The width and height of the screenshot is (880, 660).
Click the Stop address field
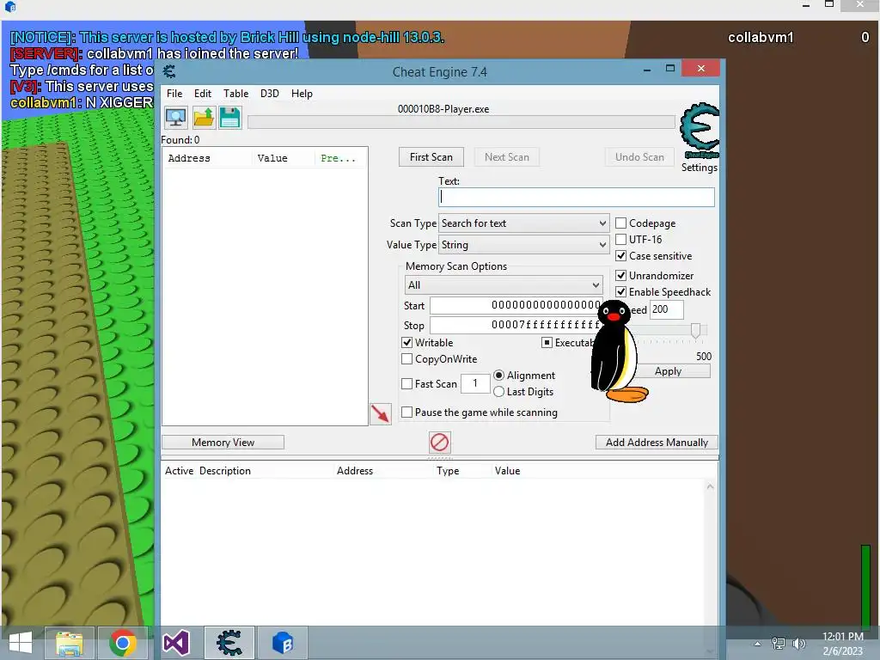pyautogui.click(x=516, y=325)
